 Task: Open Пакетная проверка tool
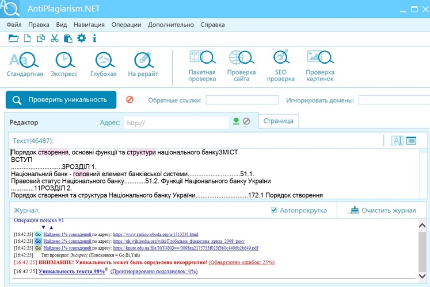pos(202,66)
